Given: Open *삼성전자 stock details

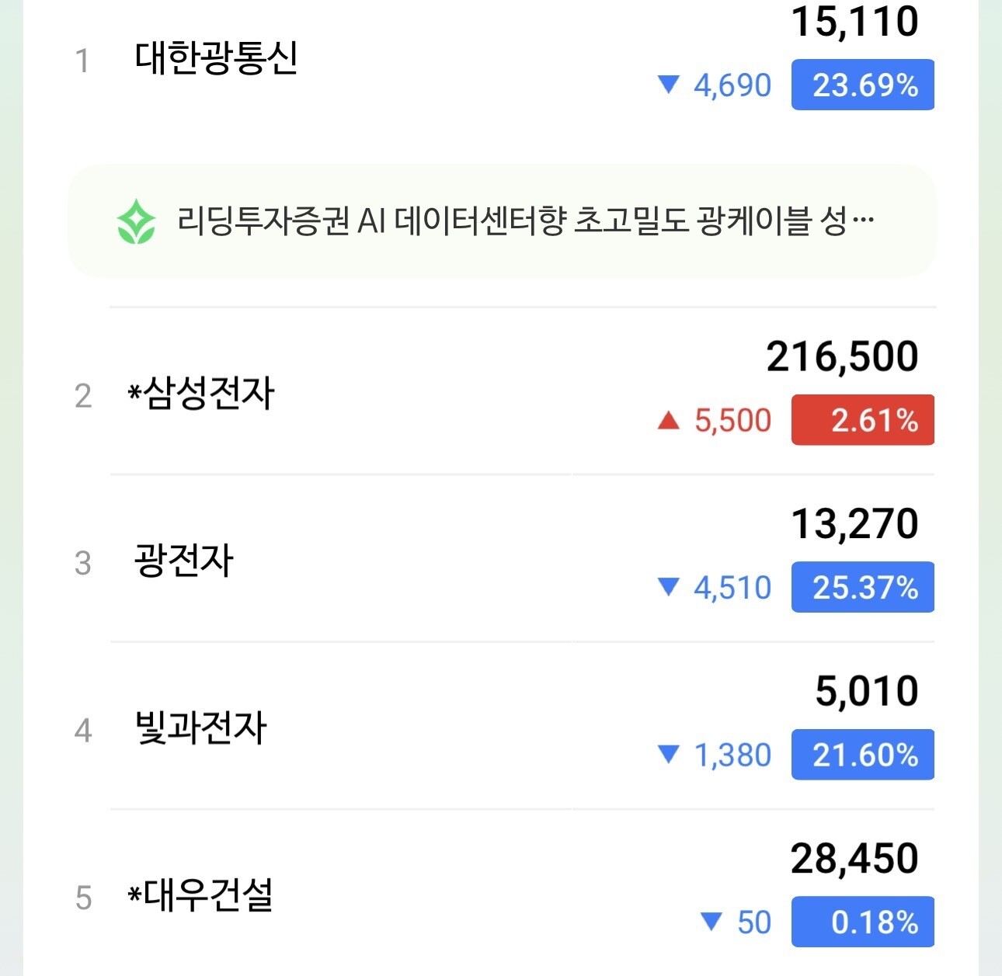Looking at the screenshot, I should tap(201, 394).
